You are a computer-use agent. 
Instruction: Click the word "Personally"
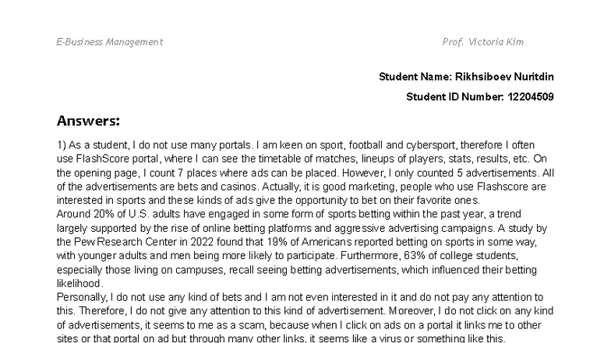tap(80, 297)
